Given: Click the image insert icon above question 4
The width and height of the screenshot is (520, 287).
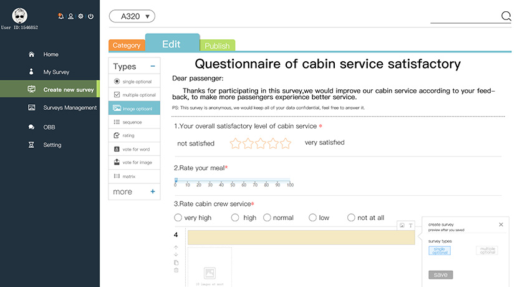Looking at the screenshot, I should [403, 225].
